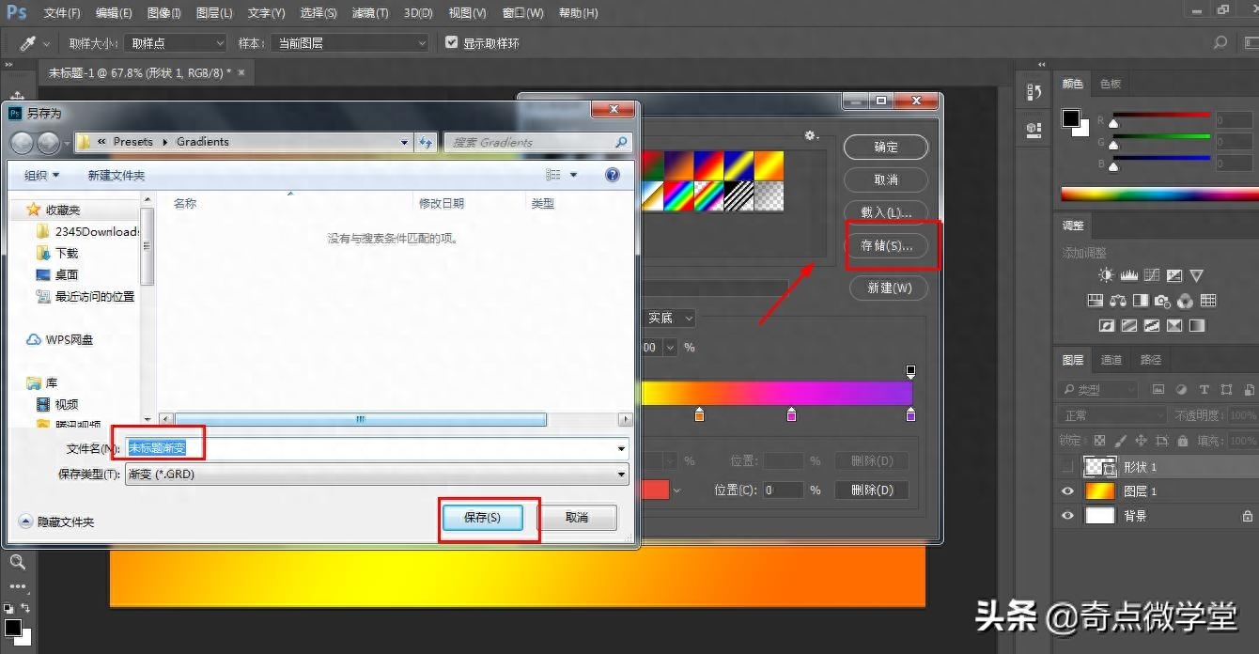
Task: Add a Levels adjustment from Adjustments panel
Action: tap(1128, 275)
